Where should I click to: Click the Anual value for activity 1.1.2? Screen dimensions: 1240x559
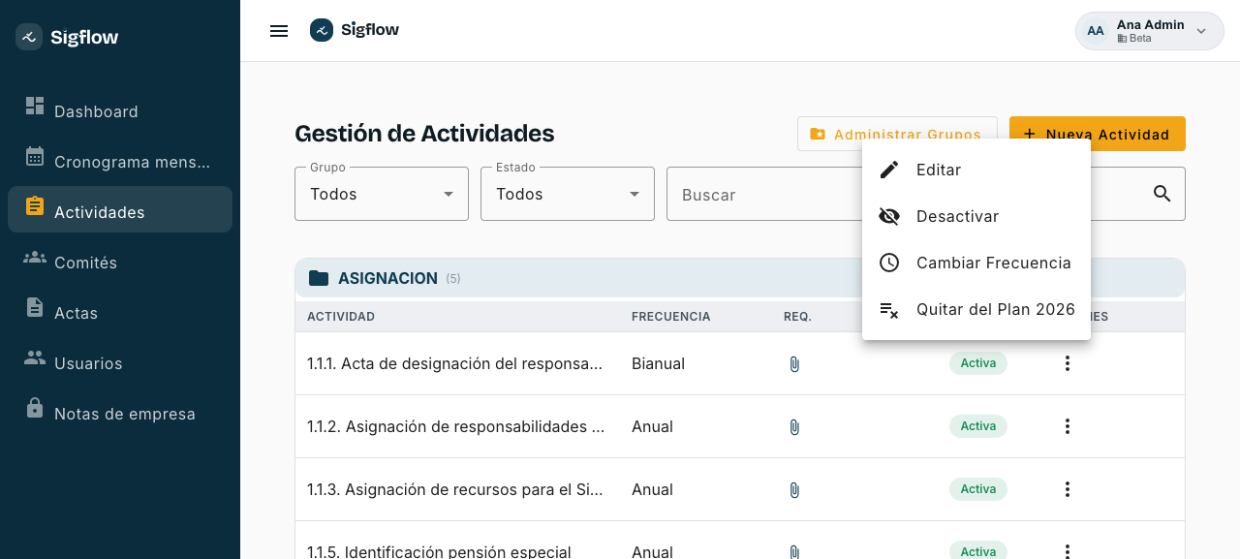pyautogui.click(x=653, y=426)
